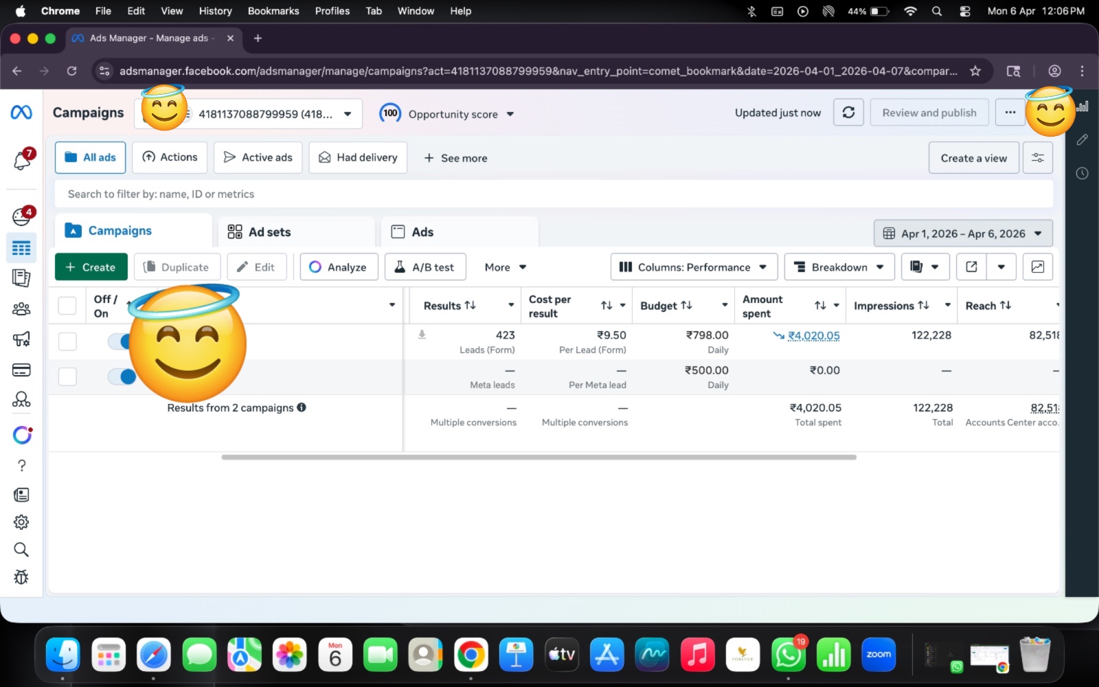Expand the Breakdown dropdown

pyautogui.click(x=839, y=267)
